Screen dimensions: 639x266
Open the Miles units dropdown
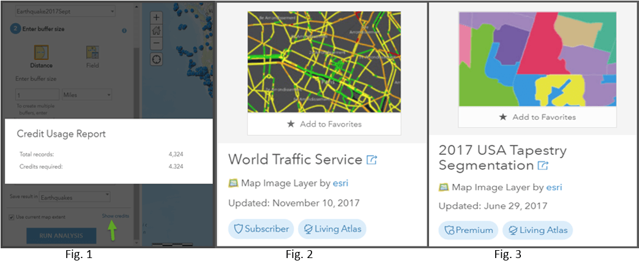(87, 95)
